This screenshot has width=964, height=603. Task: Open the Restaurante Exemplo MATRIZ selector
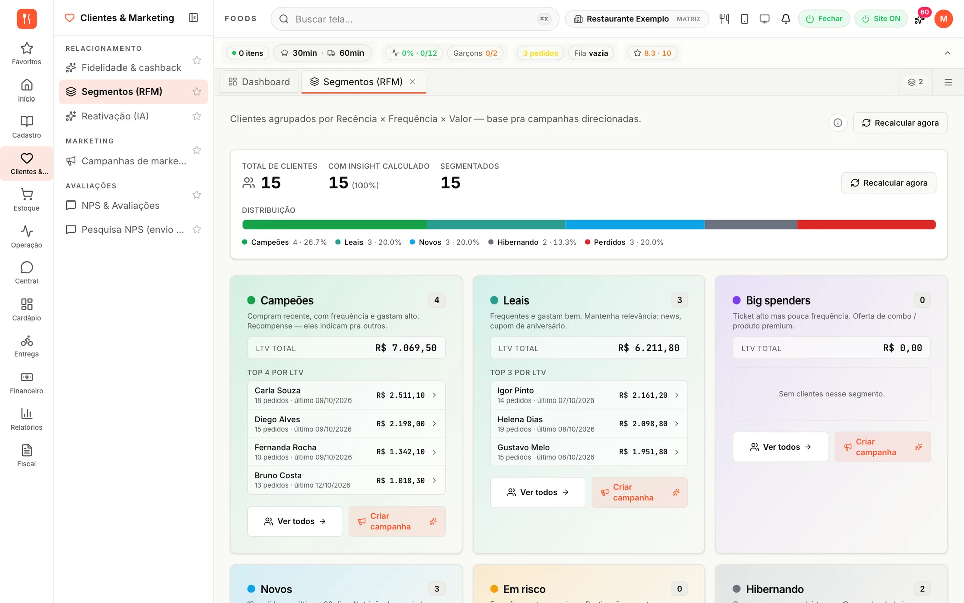tap(637, 19)
